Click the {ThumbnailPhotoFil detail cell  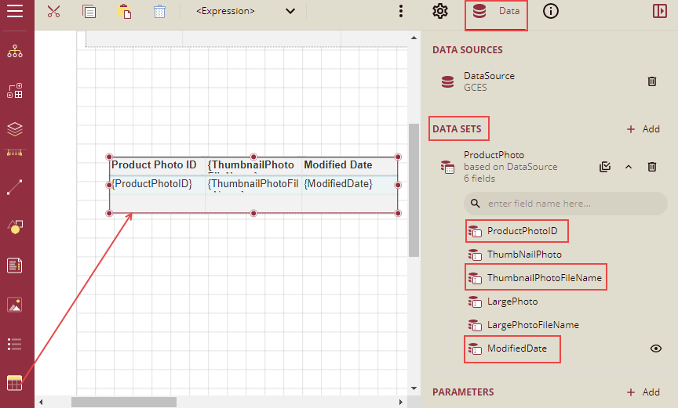pos(253,184)
